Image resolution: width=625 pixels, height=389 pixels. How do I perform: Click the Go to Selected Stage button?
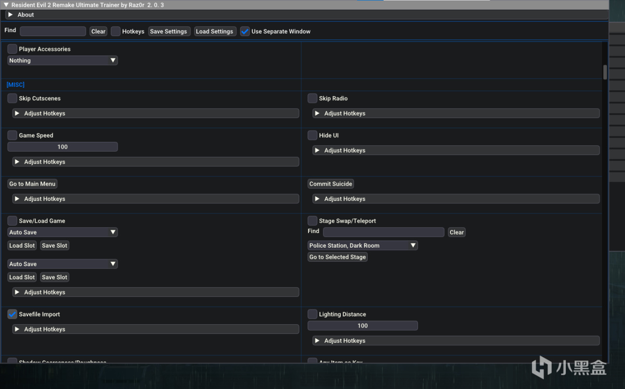pyautogui.click(x=337, y=257)
